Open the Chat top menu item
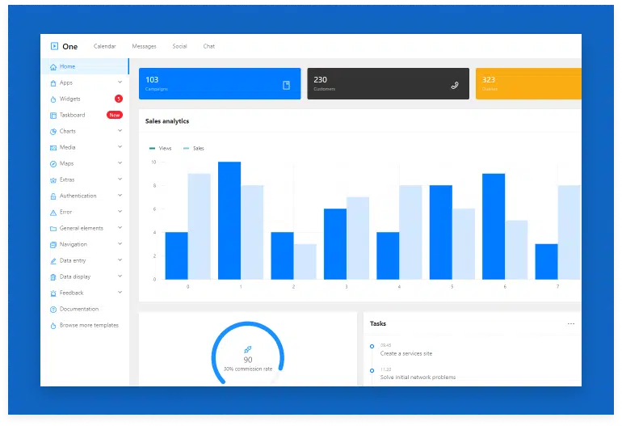The width and height of the screenshot is (622, 426). (x=209, y=46)
